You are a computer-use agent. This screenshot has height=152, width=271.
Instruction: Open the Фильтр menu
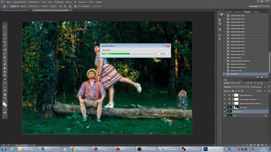(x=69, y=2)
